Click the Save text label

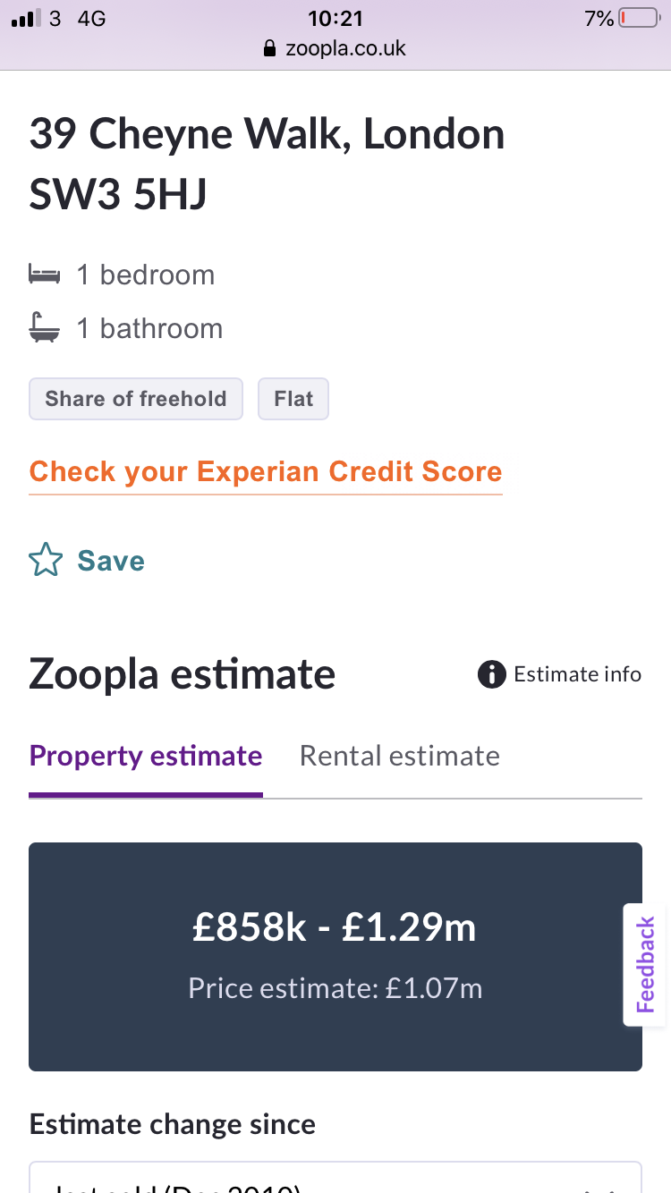tap(111, 561)
